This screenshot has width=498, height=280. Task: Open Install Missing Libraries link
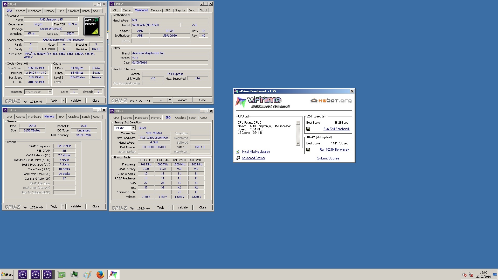[x=256, y=152]
